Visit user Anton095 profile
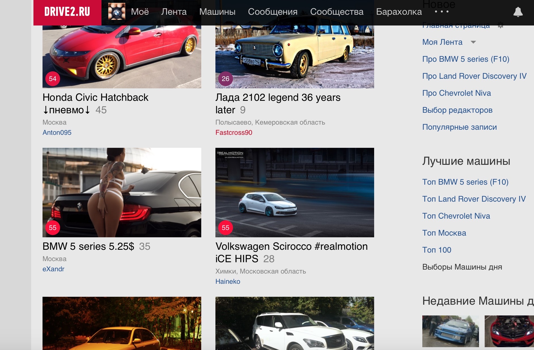 (57, 133)
